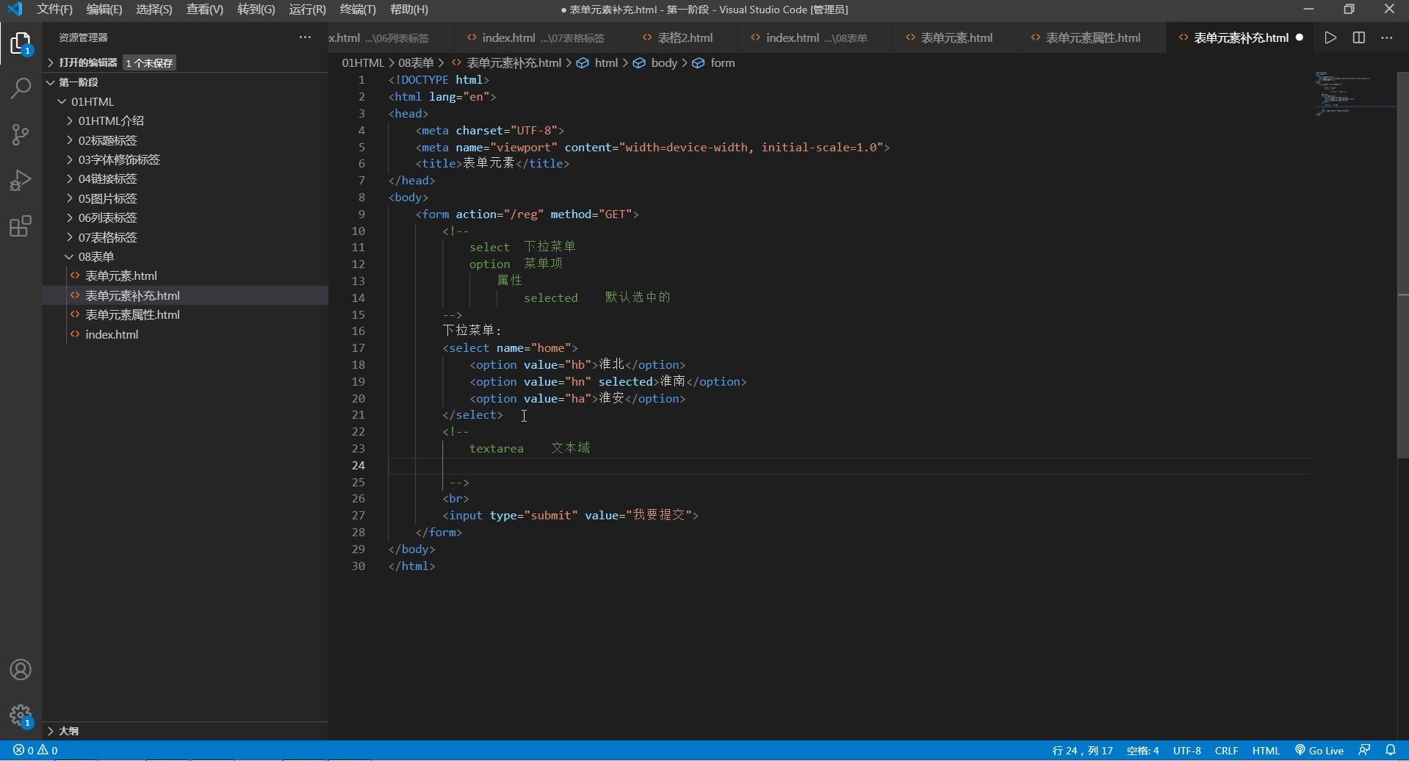Open the 运行(R) menu
The image size is (1409, 761).
pos(307,10)
